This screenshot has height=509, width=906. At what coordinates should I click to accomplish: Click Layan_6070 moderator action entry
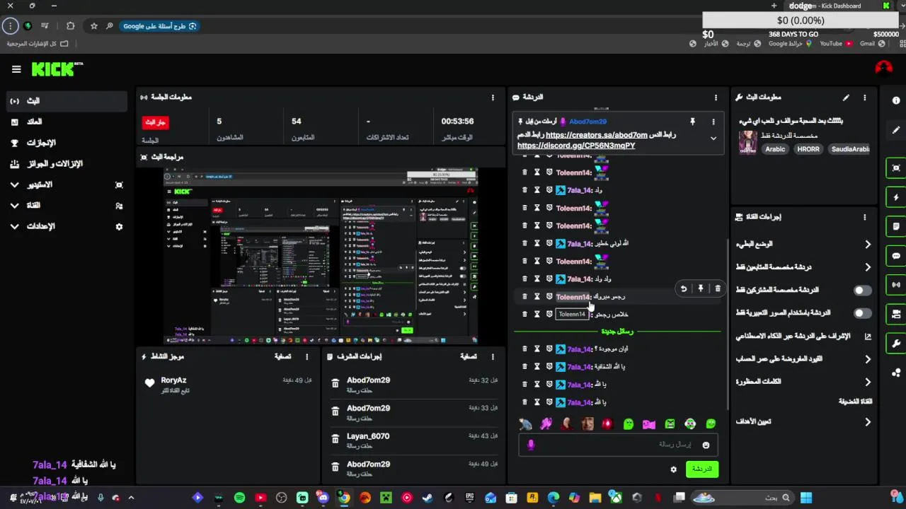368,436
